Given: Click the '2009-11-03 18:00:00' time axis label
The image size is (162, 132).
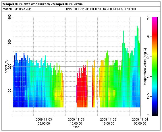Looking at the screenshot, I should pyautogui.click(x=108, y=121).
